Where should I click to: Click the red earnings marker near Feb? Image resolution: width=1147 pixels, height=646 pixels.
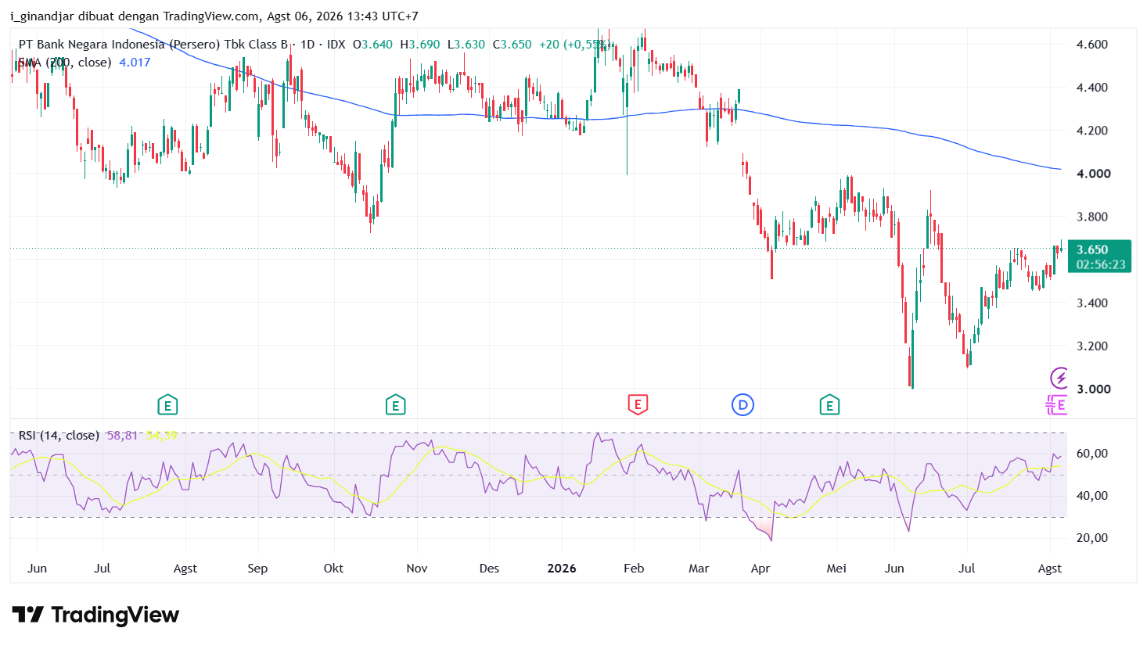pos(638,405)
